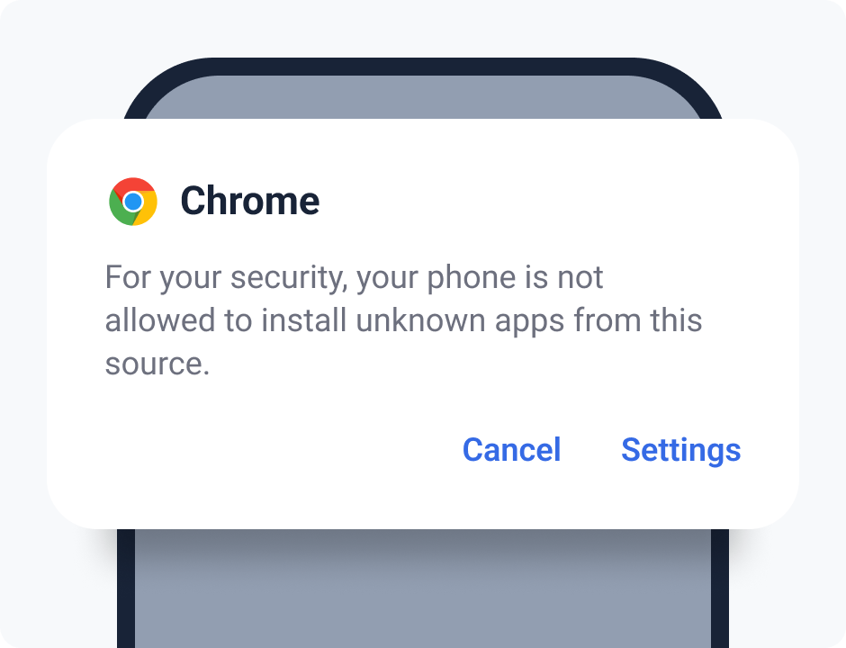The image size is (846, 648).
Task: Click the "Chrome" dialog title
Action: click(249, 201)
